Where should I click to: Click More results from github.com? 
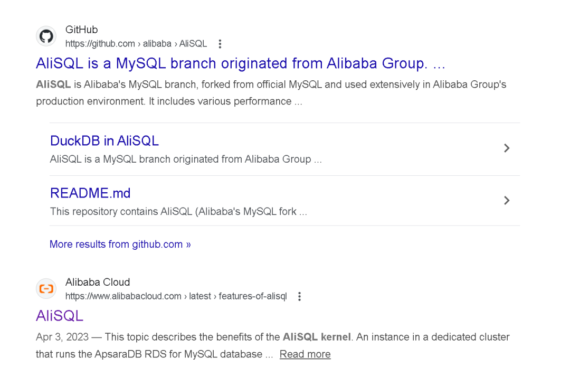pyautogui.click(x=120, y=245)
